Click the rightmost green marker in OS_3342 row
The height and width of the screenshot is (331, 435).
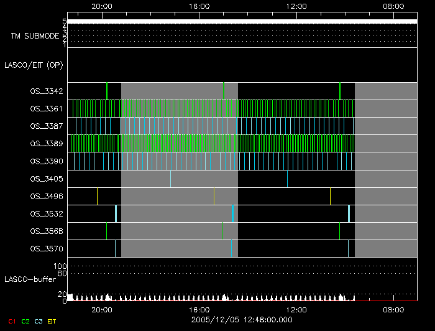(x=340, y=91)
